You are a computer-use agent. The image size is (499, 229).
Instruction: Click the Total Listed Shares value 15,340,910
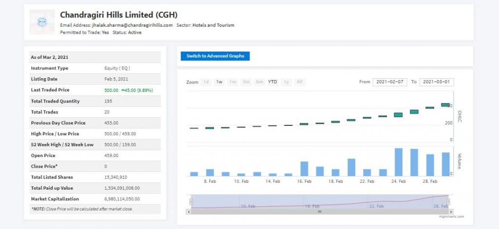116,177
